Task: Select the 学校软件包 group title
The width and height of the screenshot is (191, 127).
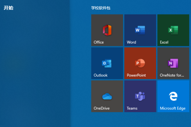Action: pyautogui.click(x=101, y=8)
